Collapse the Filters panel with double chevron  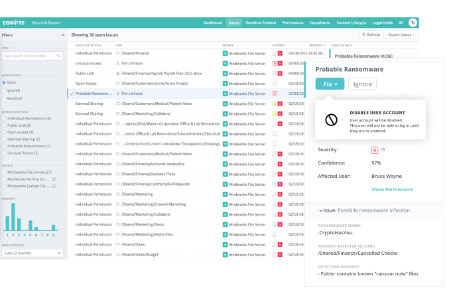(62, 34)
